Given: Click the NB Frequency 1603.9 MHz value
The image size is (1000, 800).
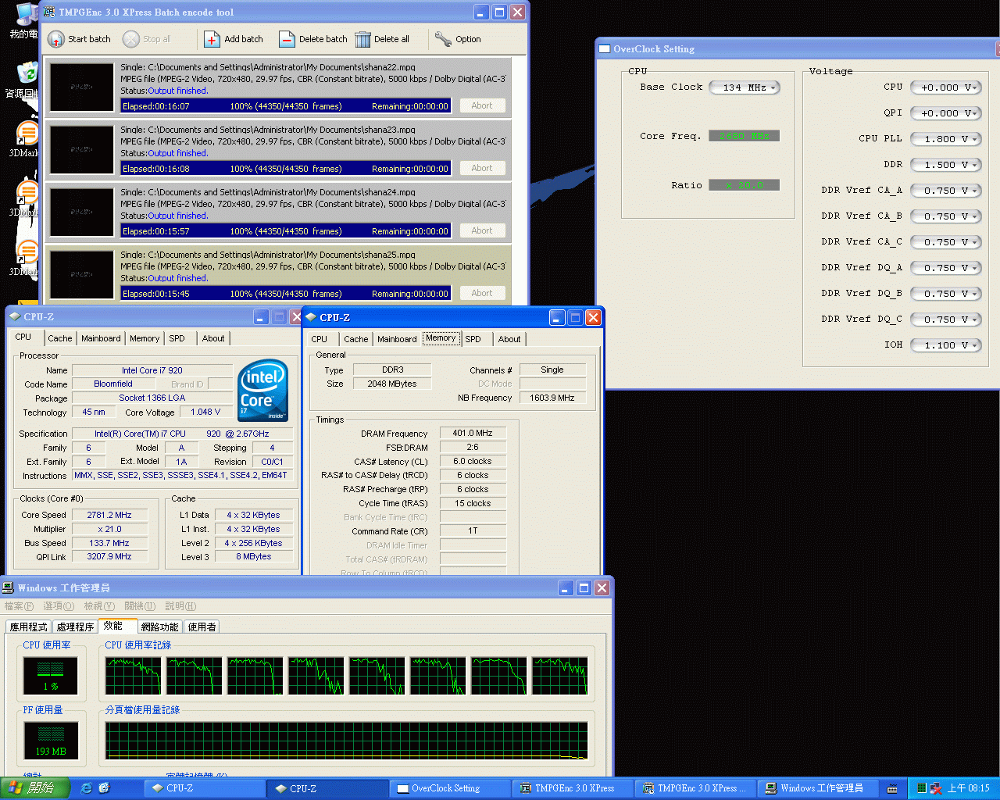Looking at the screenshot, I should pyautogui.click(x=552, y=398).
